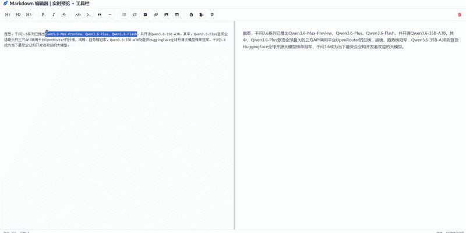
Task: Insert a numbered list
Action: (135, 15)
